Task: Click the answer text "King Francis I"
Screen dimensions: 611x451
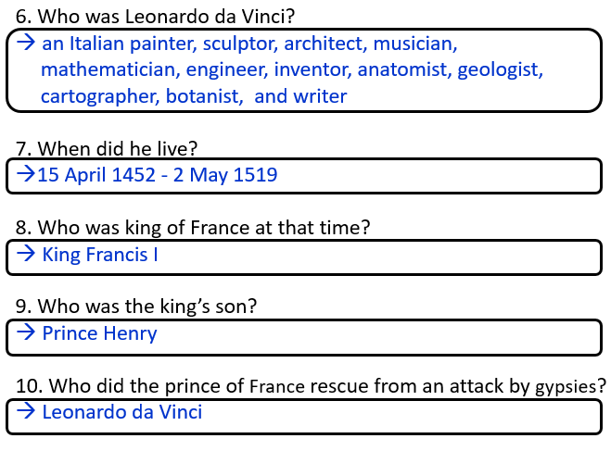Action: coord(100,254)
